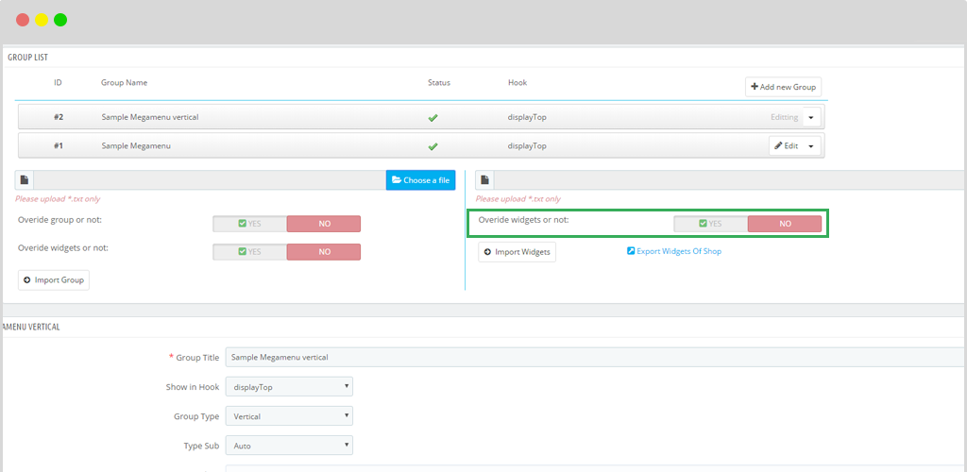Click the Add new Group button

click(783, 87)
